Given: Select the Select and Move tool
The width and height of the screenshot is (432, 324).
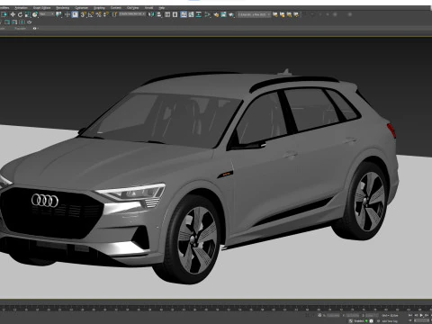Looking at the screenshot, I should 13,14.
